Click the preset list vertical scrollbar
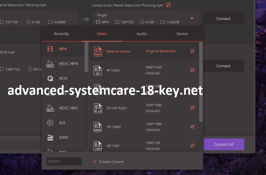This screenshot has height=175, width=266. point(201,82)
